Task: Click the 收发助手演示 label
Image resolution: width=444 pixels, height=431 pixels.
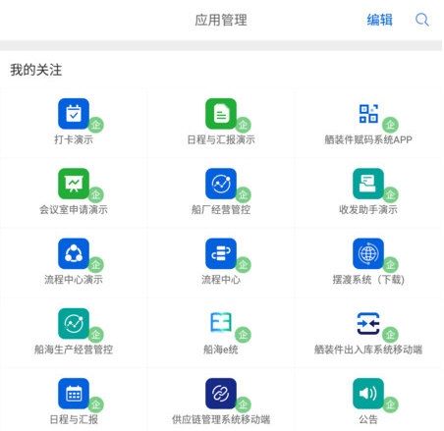Action: point(368,209)
